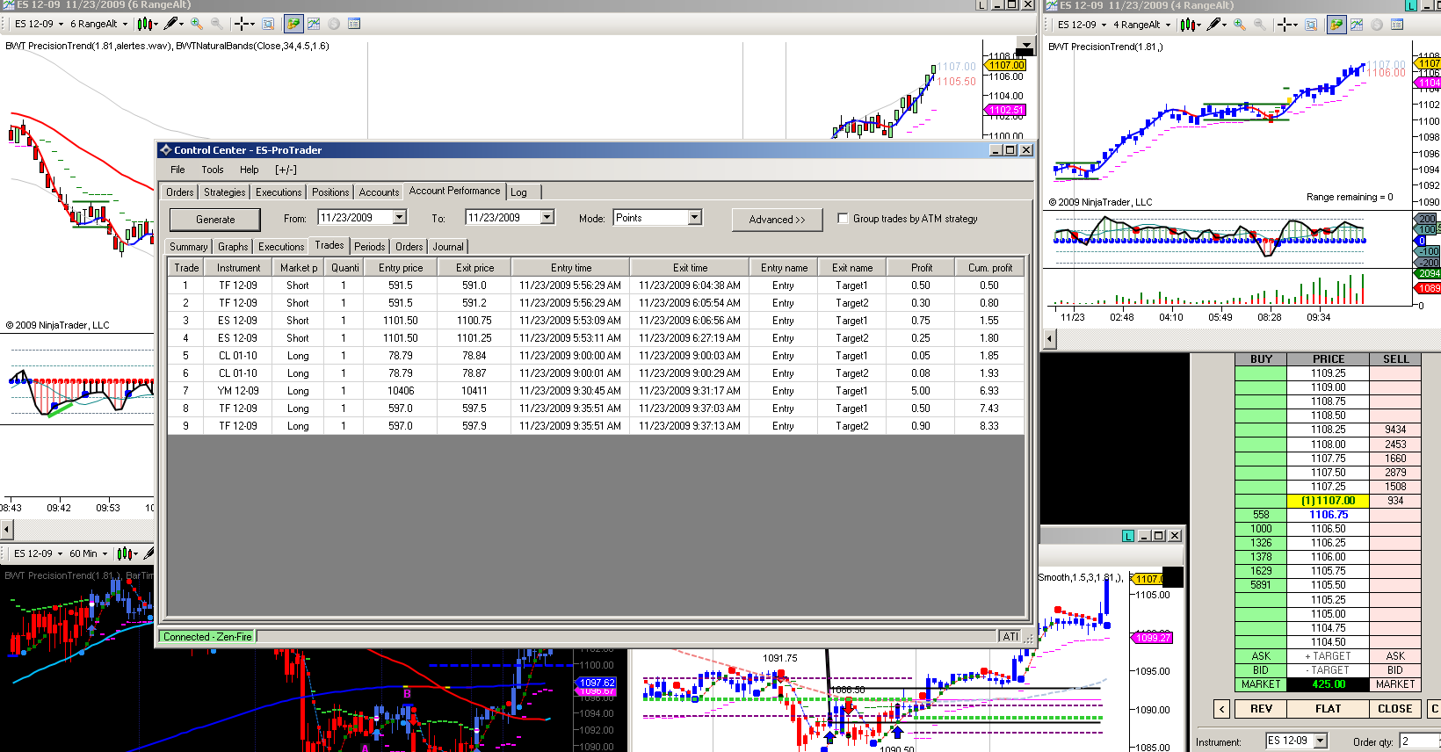Open chart style icon in 60 Min chart
This screenshot has width=1441, height=752.
pos(127,553)
